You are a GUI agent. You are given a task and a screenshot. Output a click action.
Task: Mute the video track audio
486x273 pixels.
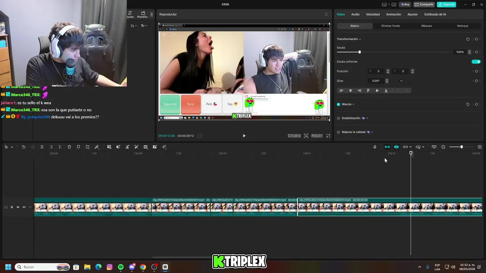(24, 207)
